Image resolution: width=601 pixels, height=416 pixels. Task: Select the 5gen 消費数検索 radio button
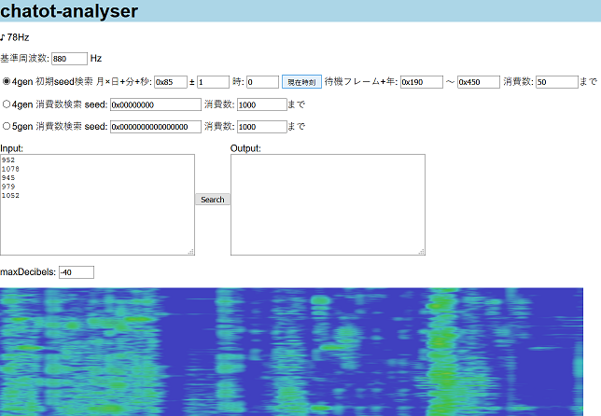coord(7,126)
